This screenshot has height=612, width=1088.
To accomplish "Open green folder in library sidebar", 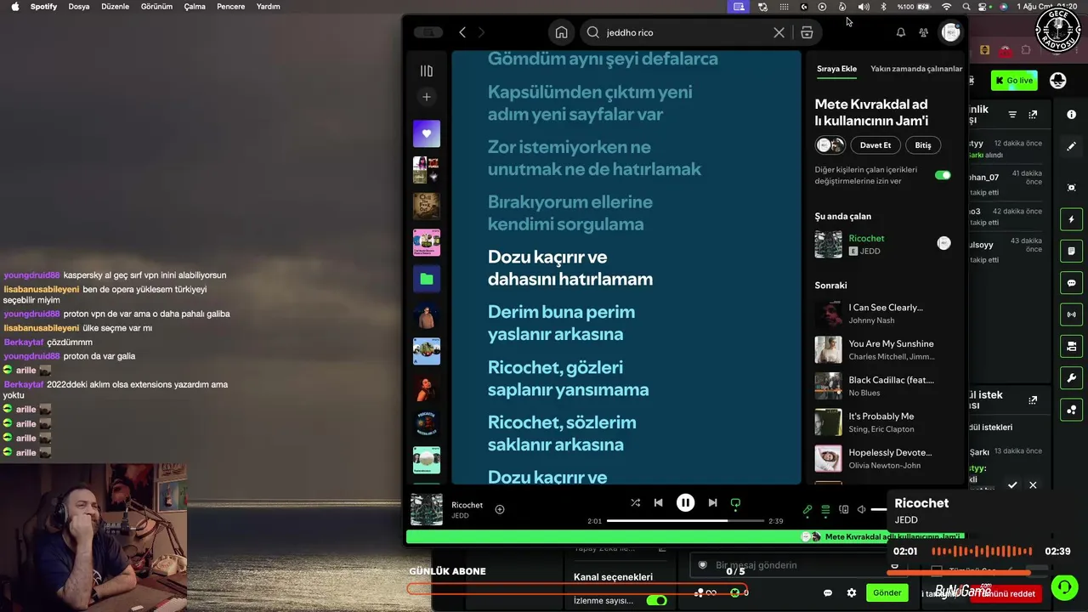I will (x=427, y=279).
